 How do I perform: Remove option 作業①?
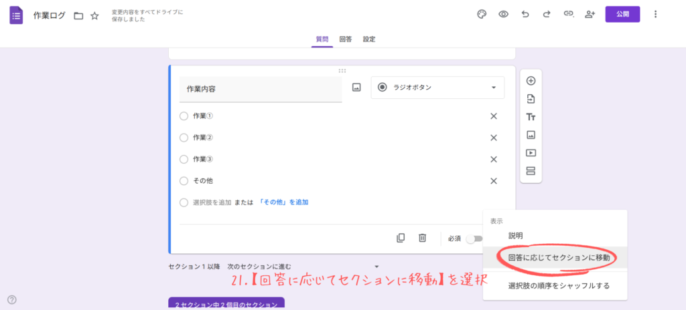click(494, 116)
